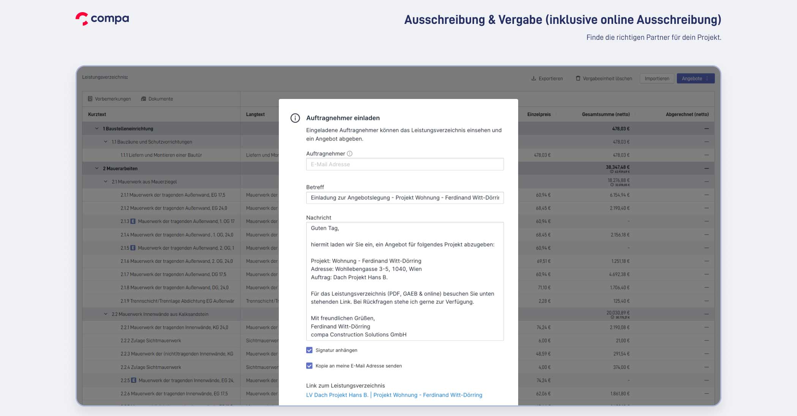Click the Vergabeeinheit löschen trash icon

[578, 78]
